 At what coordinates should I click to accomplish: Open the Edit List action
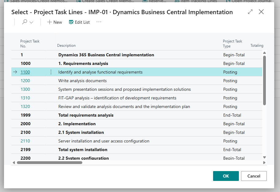(x=79, y=22)
